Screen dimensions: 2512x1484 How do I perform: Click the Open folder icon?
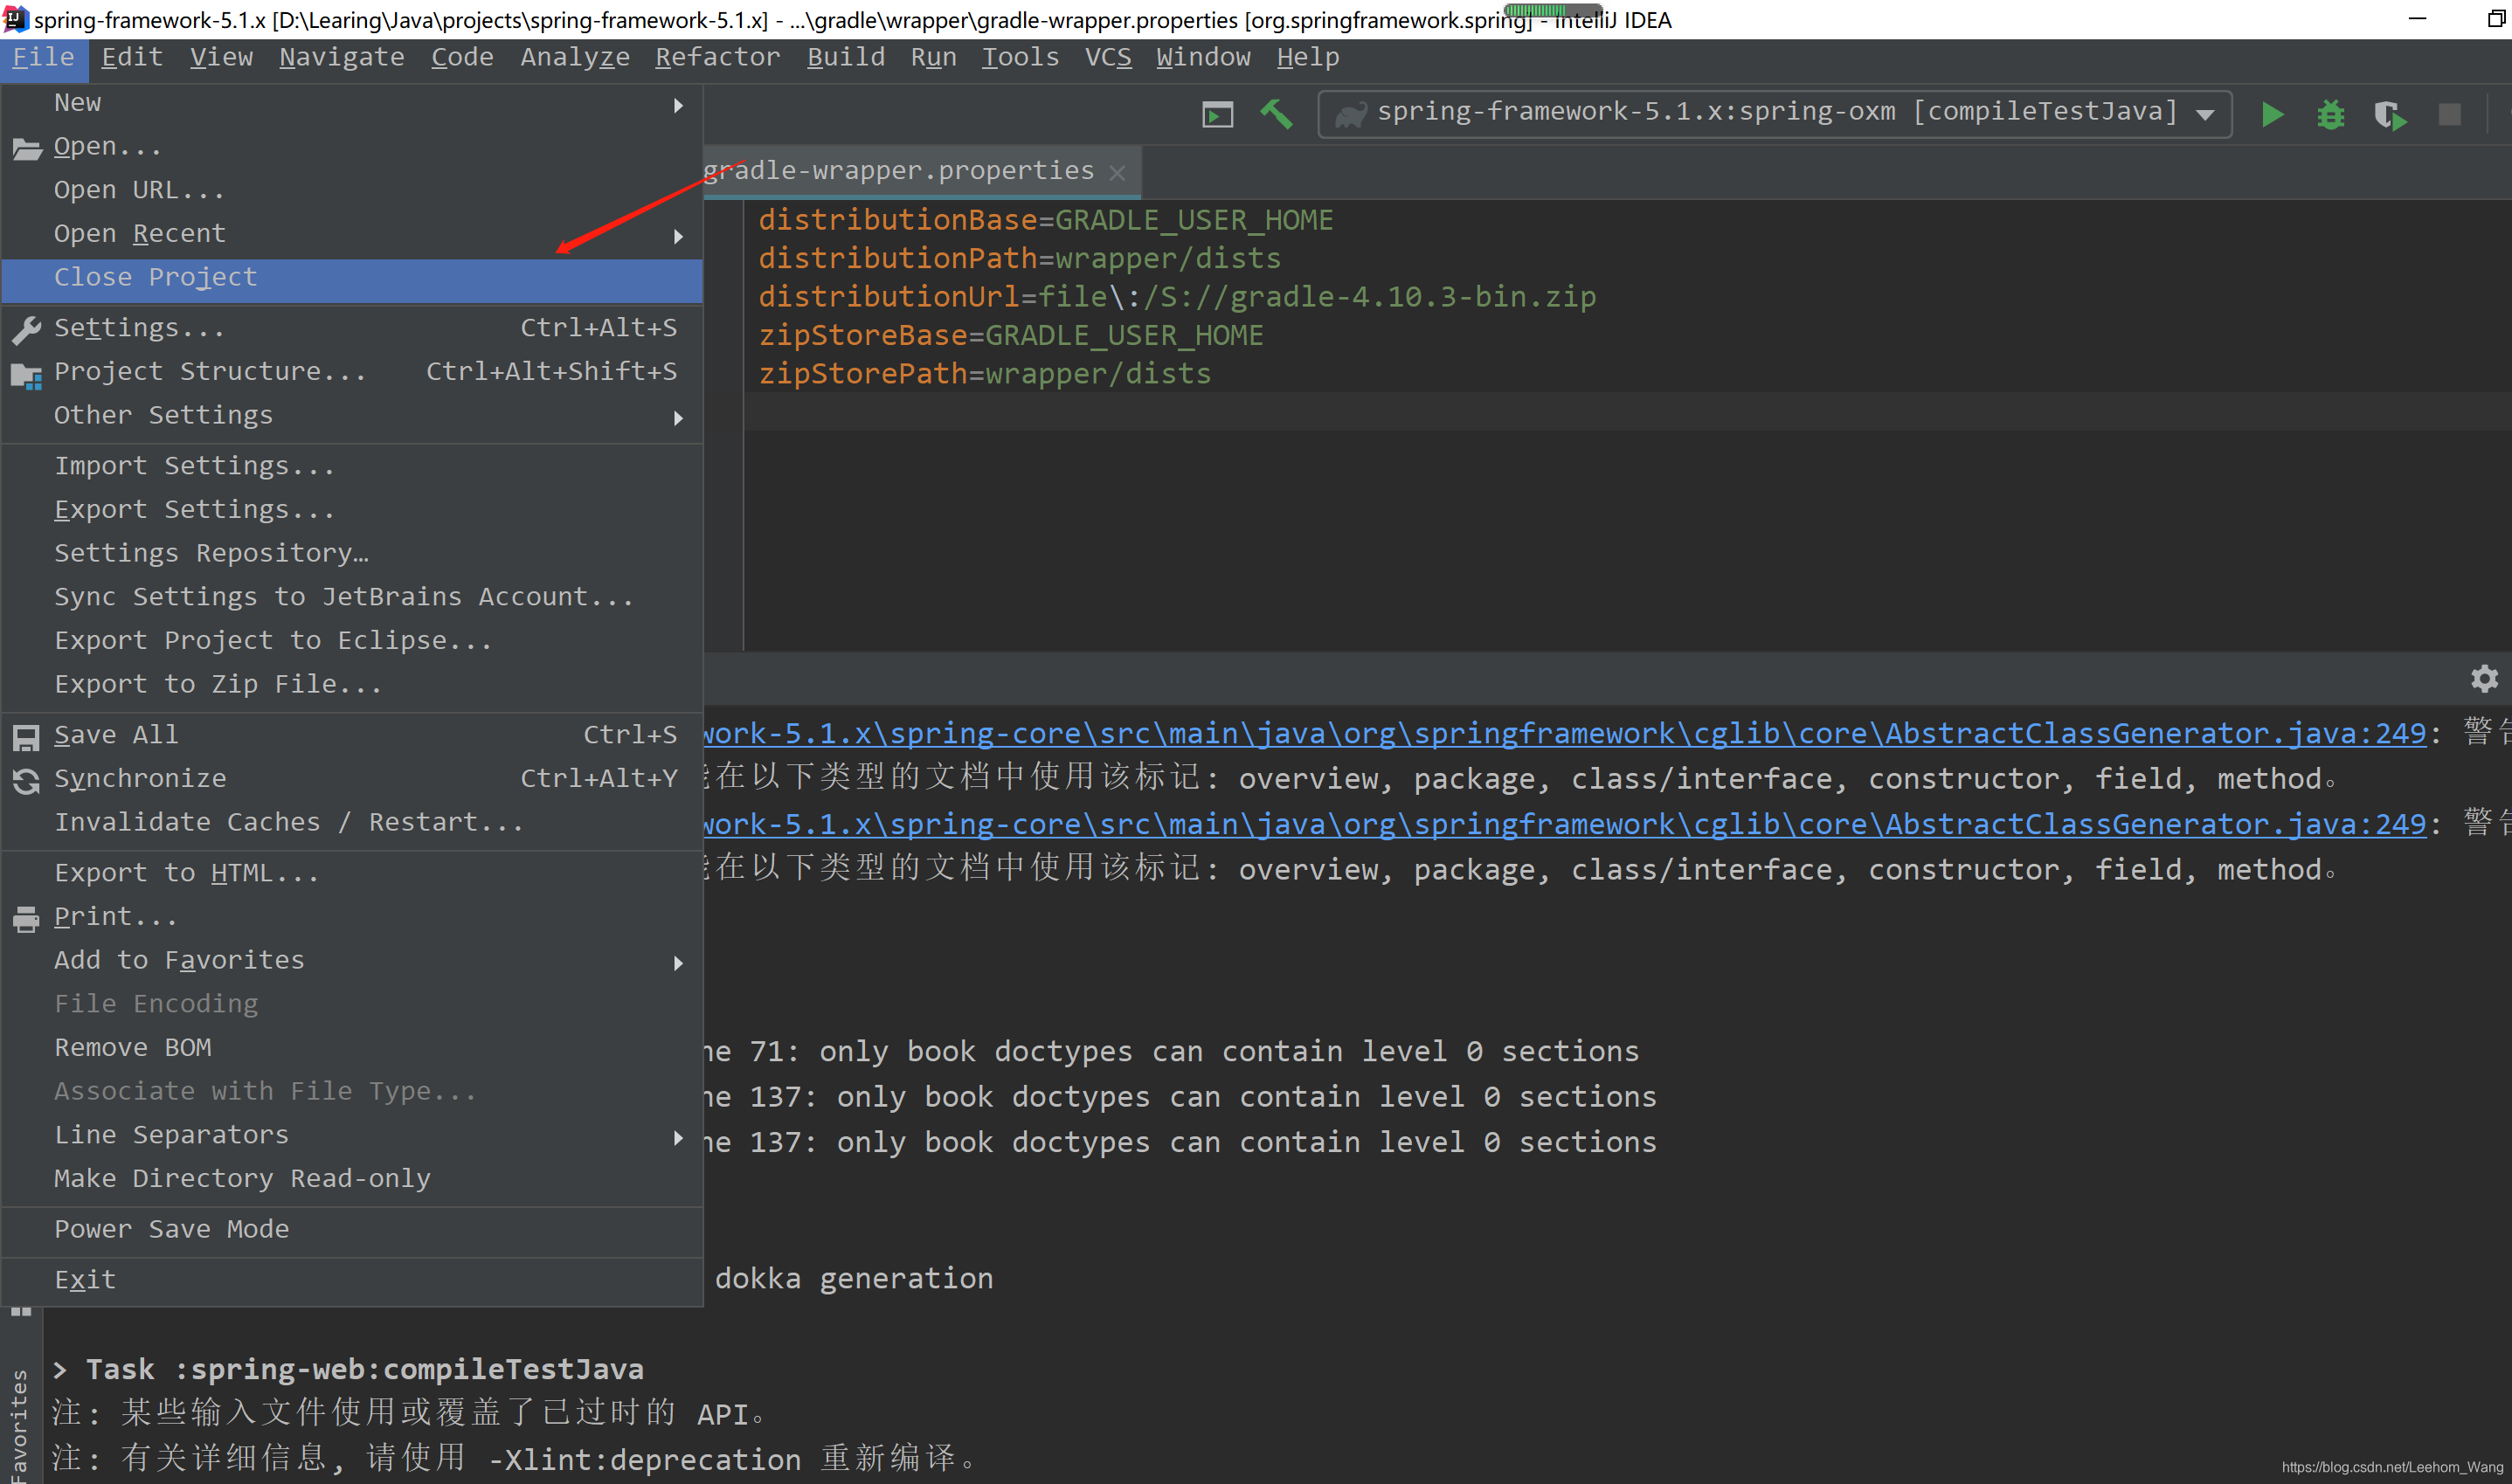tap(26, 149)
